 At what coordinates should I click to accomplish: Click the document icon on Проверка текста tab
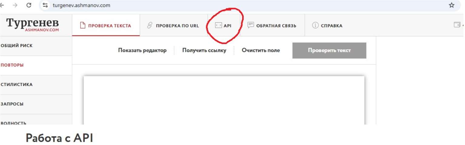coord(83,26)
